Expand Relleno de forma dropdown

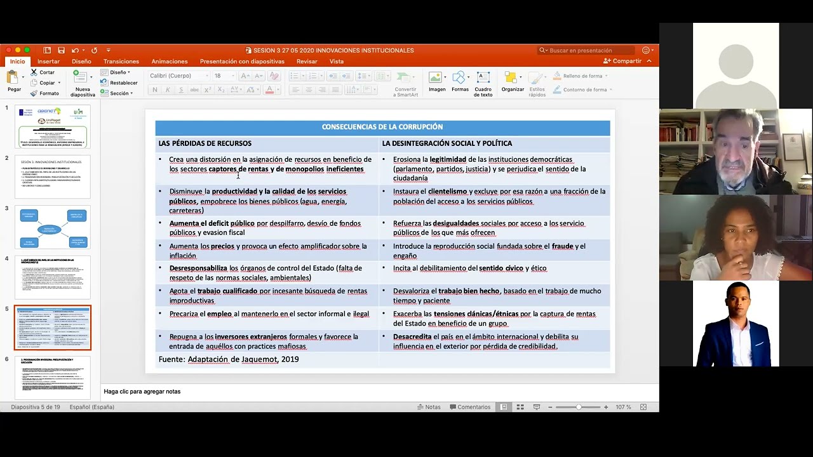606,76
